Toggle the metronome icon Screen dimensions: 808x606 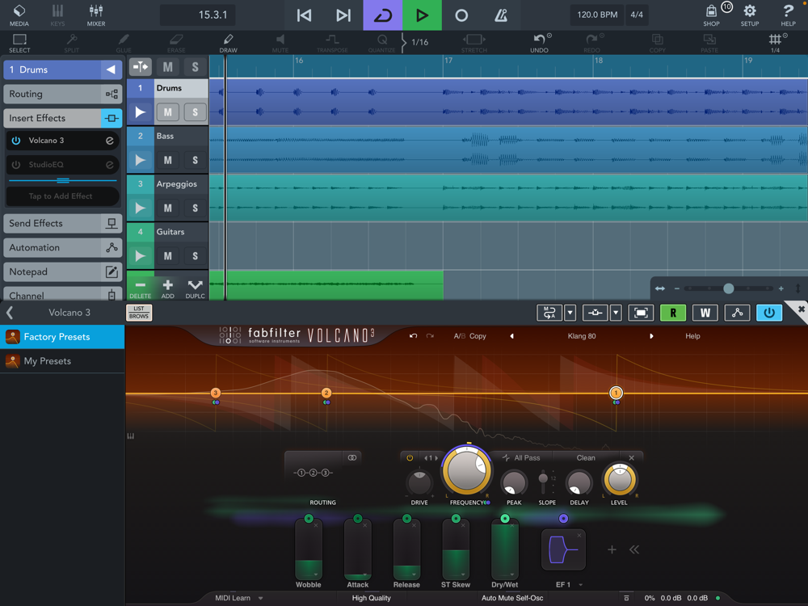[x=501, y=15]
